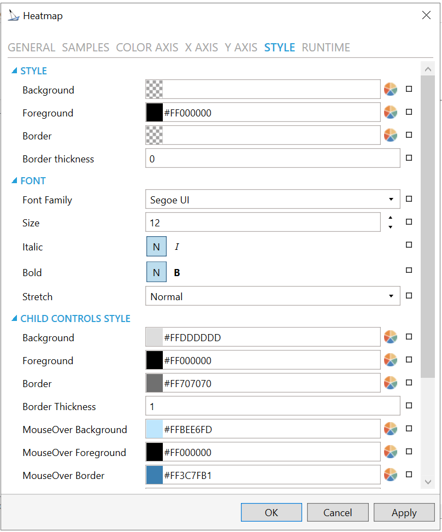Switch to the RUNTIME tab
This screenshot has height=532, width=442.
click(x=326, y=48)
